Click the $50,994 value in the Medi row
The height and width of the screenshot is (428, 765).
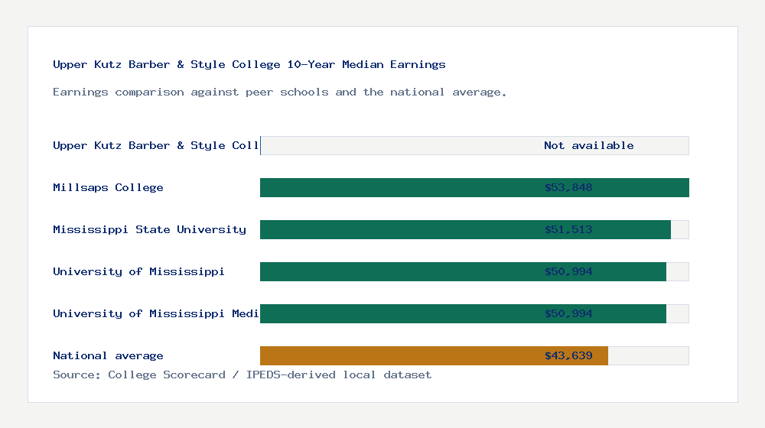(x=568, y=313)
